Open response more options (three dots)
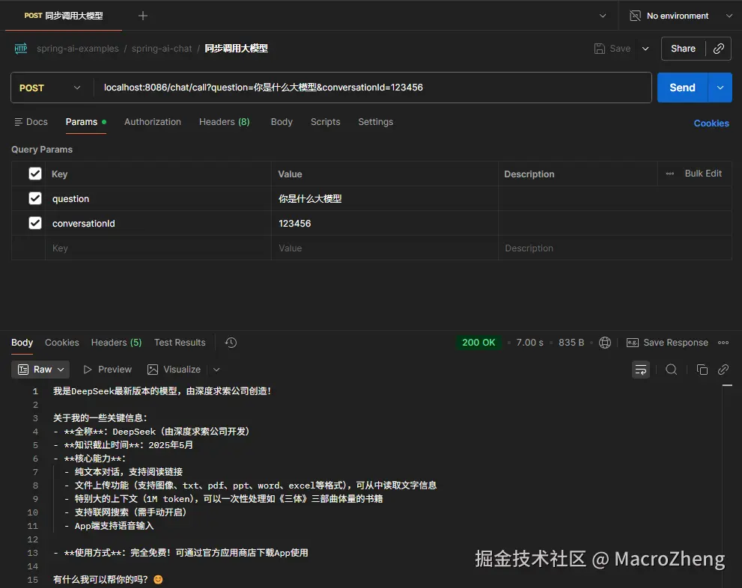The width and height of the screenshot is (742, 588). point(723,343)
